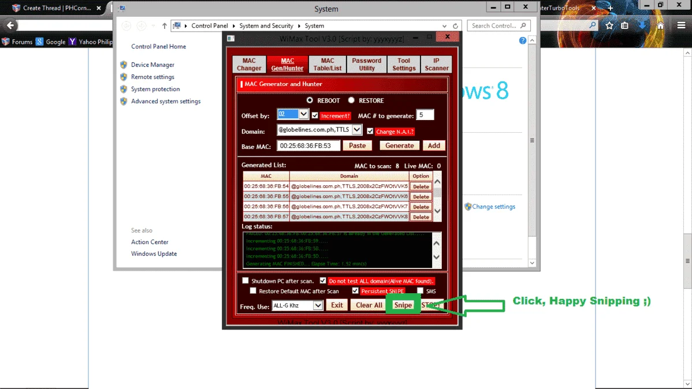Enable Restore Default MAC after Scan
Screen dimensions: 692x389
click(253, 291)
